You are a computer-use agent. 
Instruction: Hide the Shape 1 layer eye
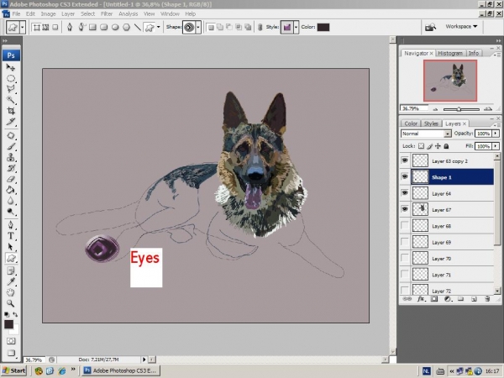click(x=405, y=176)
